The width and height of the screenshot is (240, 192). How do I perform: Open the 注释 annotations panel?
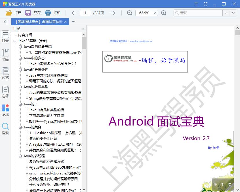click(x=5, y=92)
